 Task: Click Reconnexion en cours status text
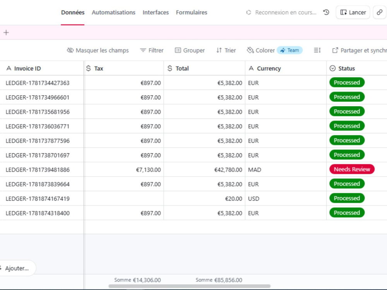[286, 12]
